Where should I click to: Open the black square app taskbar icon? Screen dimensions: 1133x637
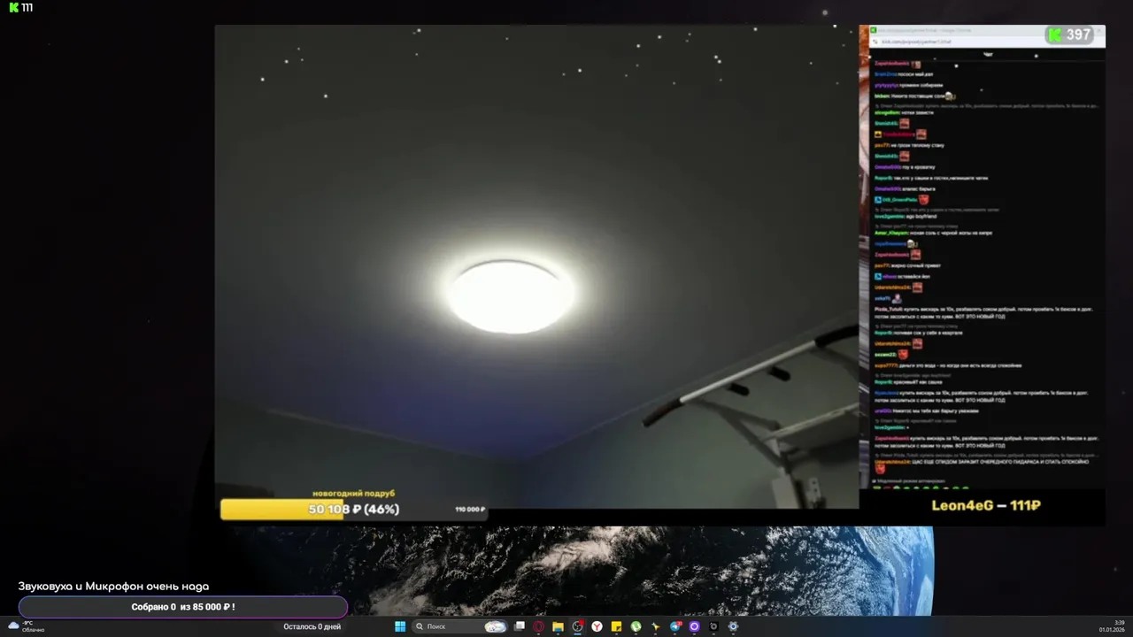pyautogui.click(x=713, y=626)
